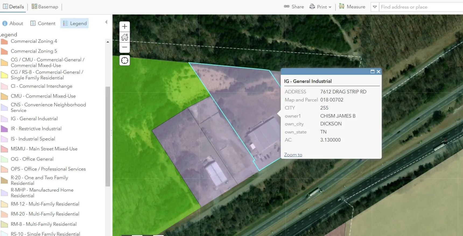Click the R-20 tan legend swatch
The width and height of the screenshot is (463, 236).
point(4,180)
